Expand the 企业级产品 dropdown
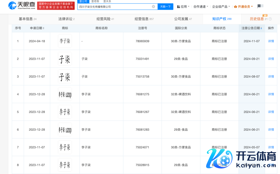The width and height of the screenshot is (280, 174). click(x=221, y=6)
